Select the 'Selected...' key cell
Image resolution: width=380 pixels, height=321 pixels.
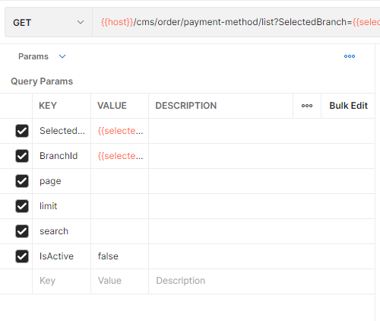[62, 131]
